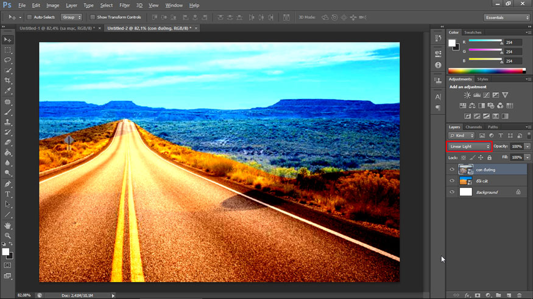Toggle visibility of the con đường layer
This screenshot has width=533, height=299.
tap(452, 170)
